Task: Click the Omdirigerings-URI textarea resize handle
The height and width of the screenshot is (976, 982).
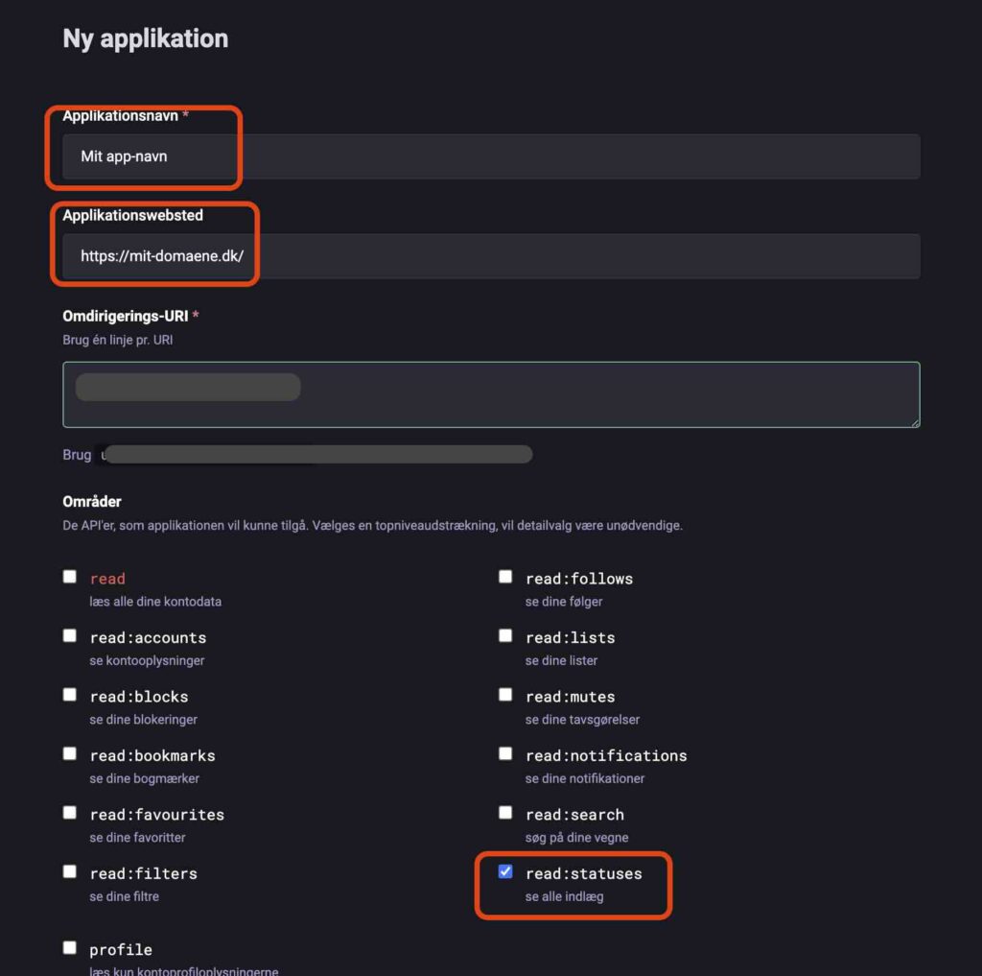Action: click(915, 422)
